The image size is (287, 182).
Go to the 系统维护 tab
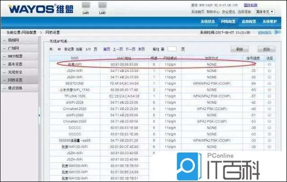point(269,21)
